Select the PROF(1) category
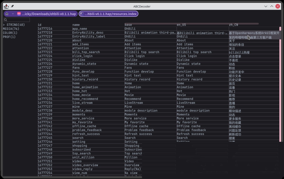This screenshot has height=179, width=284. tap(9, 37)
